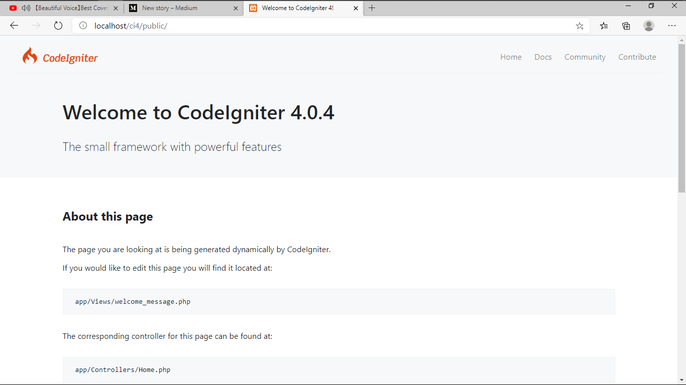Click the CodeIgniter flame logo
This screenshot has width=686, height=385.
[30, 56]
